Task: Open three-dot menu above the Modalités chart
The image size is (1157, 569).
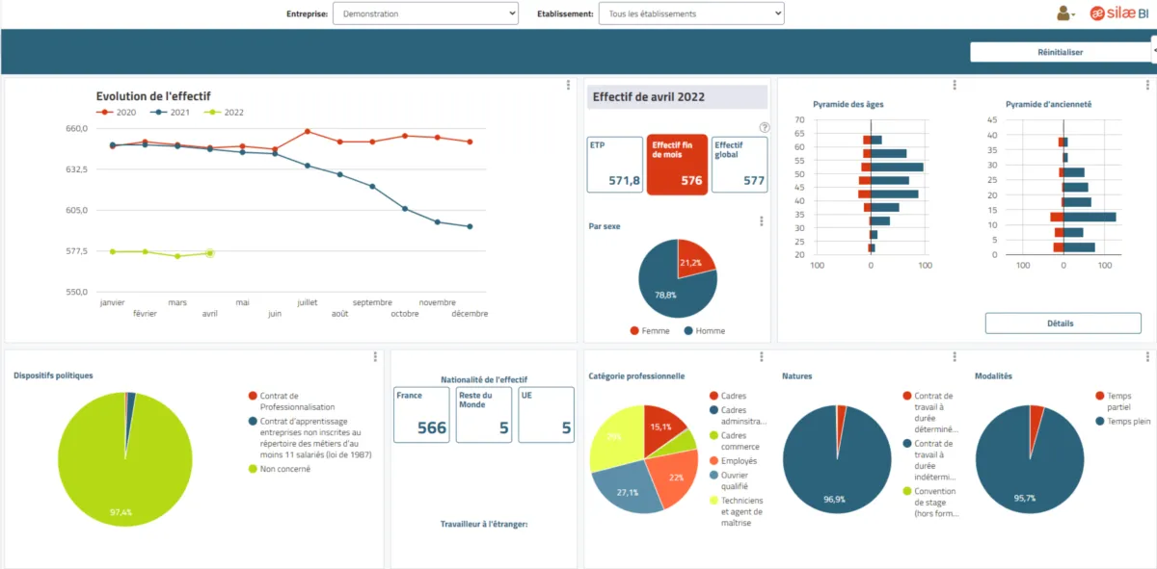Action: coord(1147,357)
